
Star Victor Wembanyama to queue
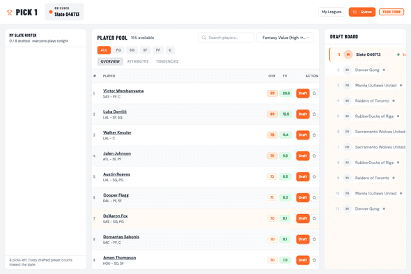pos(314,93)
